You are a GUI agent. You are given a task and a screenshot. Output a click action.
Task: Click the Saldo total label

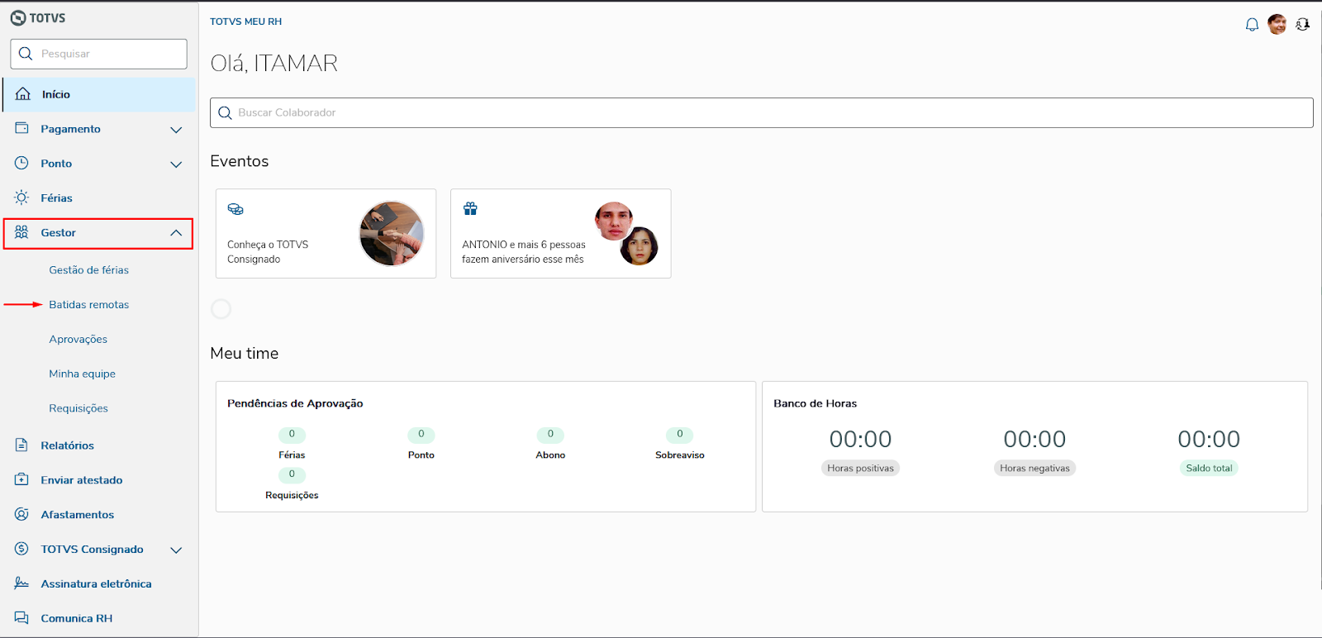pyautogui.click(x=1209, y=468)
